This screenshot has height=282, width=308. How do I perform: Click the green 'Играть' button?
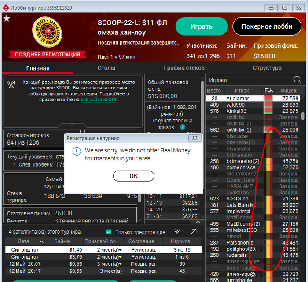pos(202,26)
